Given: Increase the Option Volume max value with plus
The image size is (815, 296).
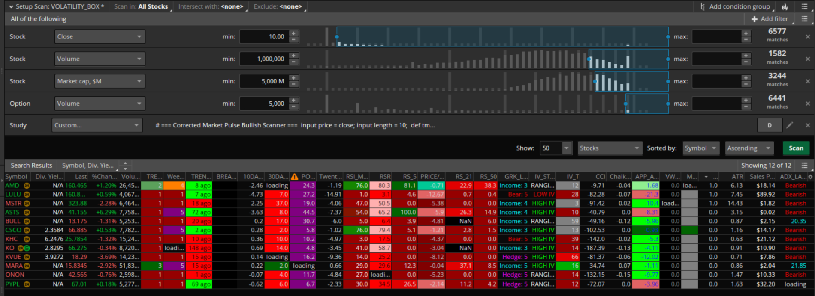Looking at the screenshot, I should coord(746,100).
